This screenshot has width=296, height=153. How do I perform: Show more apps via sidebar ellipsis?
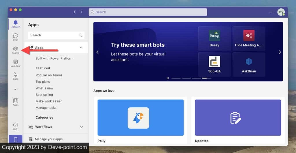tap(16, 89)
